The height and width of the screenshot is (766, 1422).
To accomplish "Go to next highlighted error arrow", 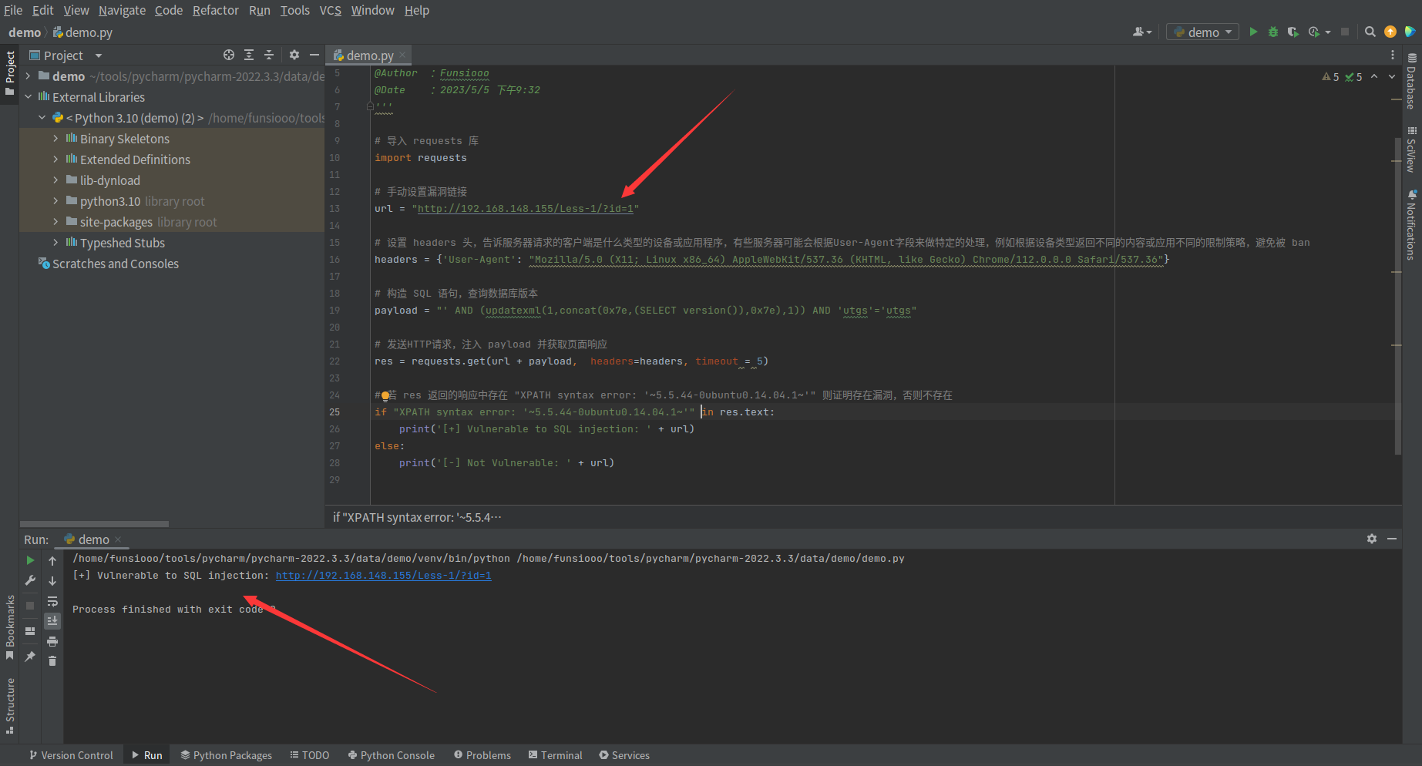I will pyautogui.click(x=1392, y=76).
